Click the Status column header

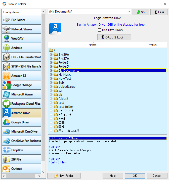(x=152, y=45)
